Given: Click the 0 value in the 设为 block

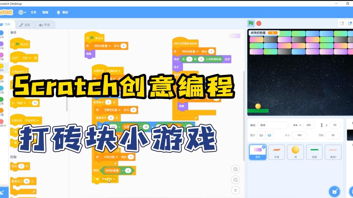Looking at the screenshot, I should point(124,46).
